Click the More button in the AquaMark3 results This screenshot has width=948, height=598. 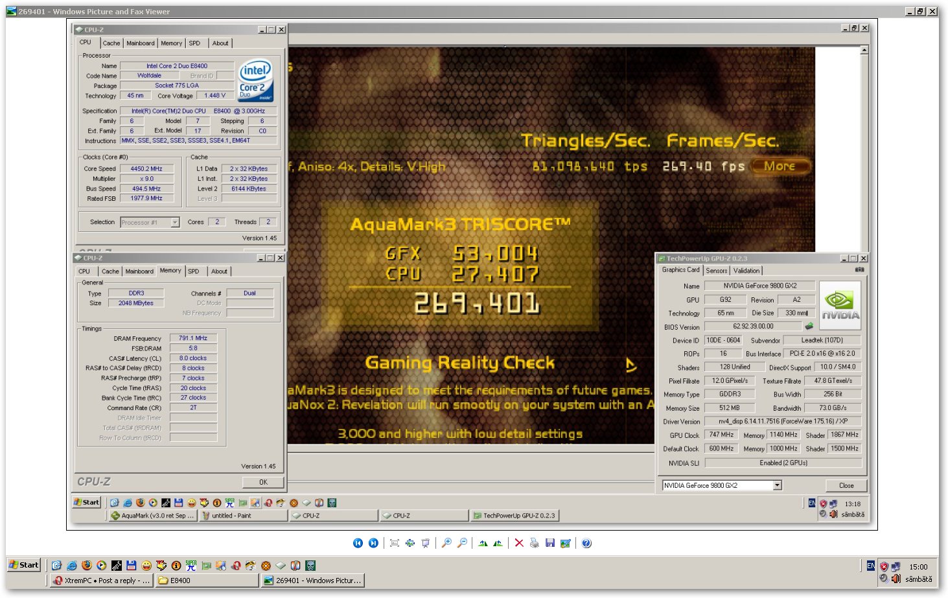[780, 167]
